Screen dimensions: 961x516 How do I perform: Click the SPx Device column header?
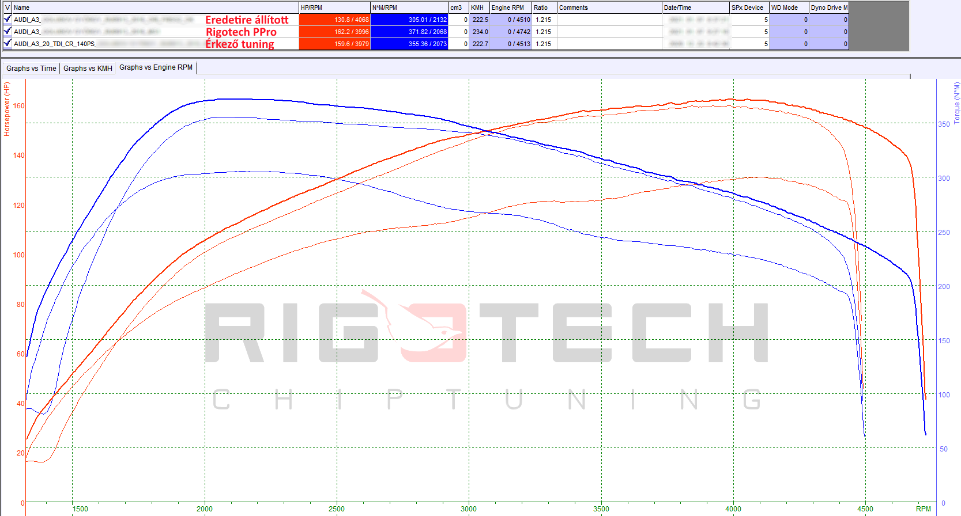click(x=749, y=7)
